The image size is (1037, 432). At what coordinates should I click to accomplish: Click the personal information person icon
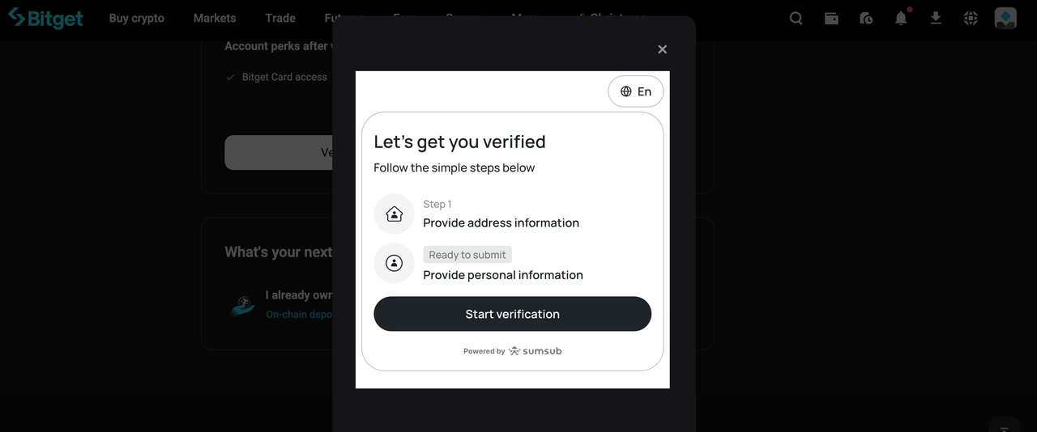(394, 264)
